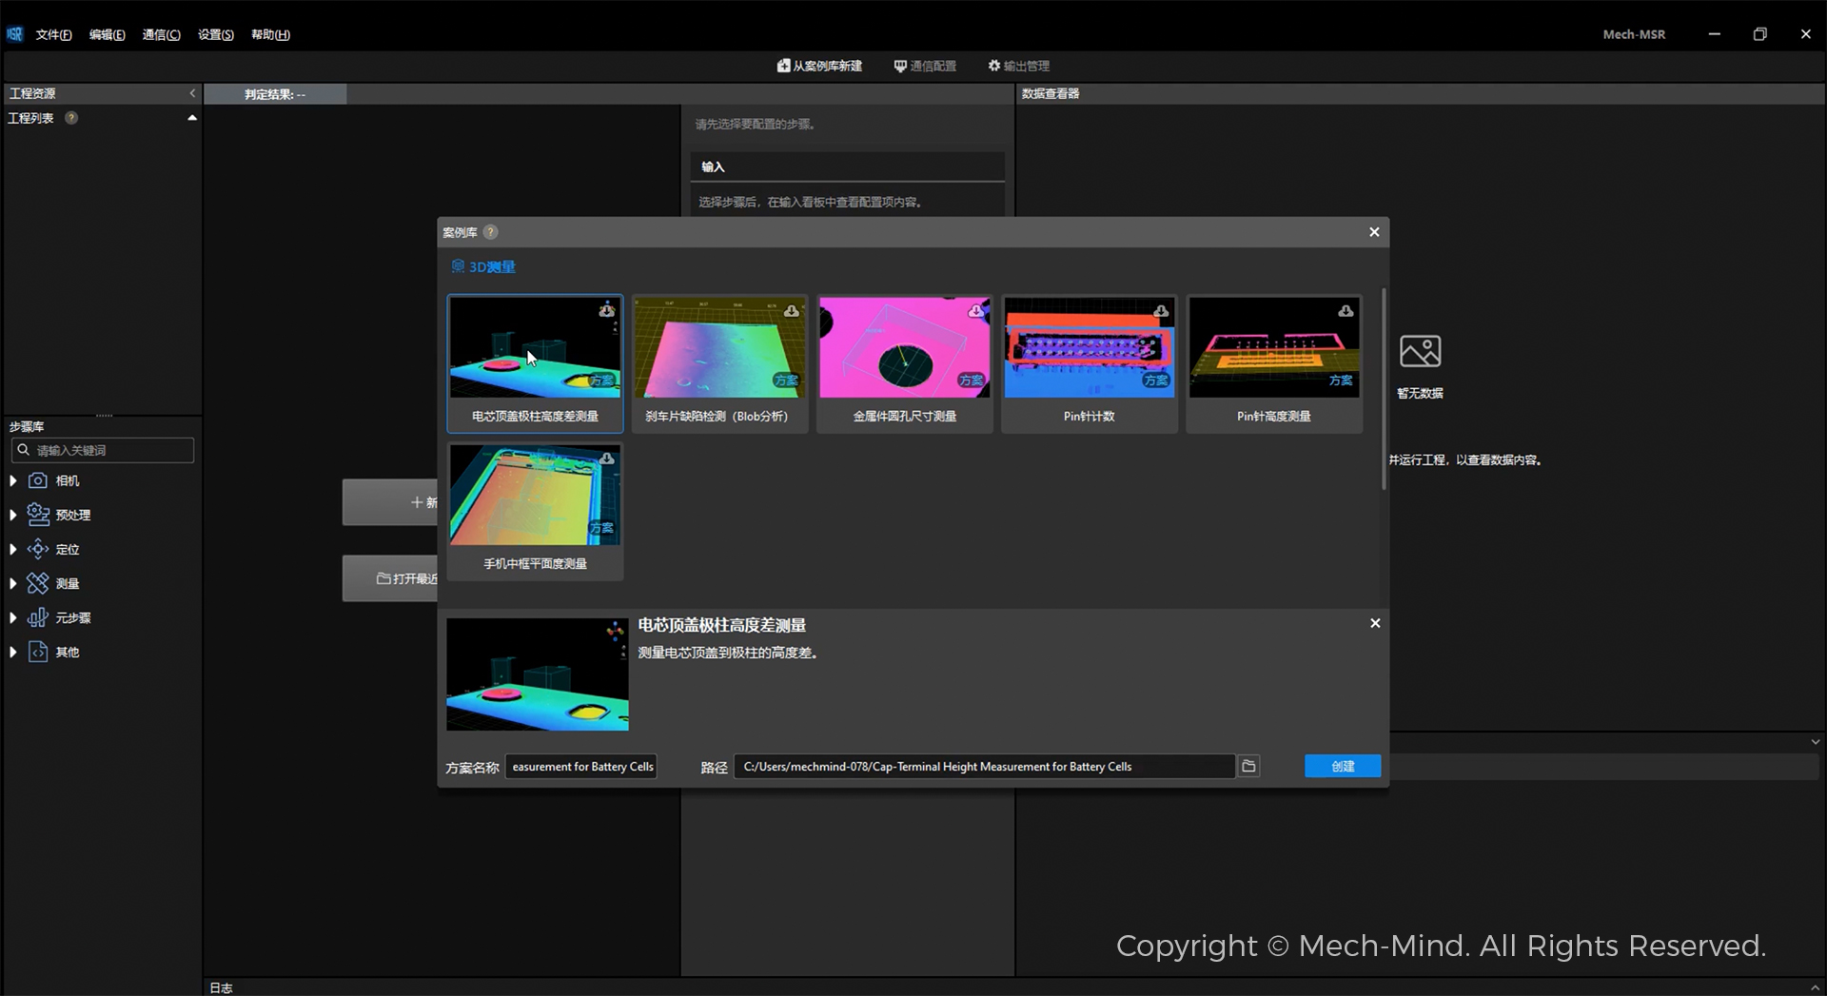Open the 文件 menu
Image resolution: width=1827 pixels, height=996 pixels.
53,34
